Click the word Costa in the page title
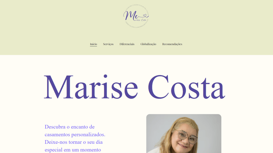273x153 pixels. coord(187,87)
